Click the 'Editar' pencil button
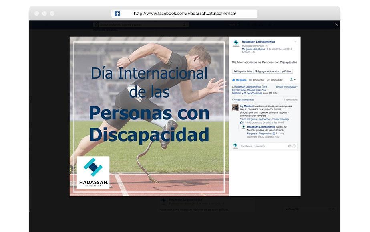The height and width of the screenshot is (232, 370). (287, 71)
